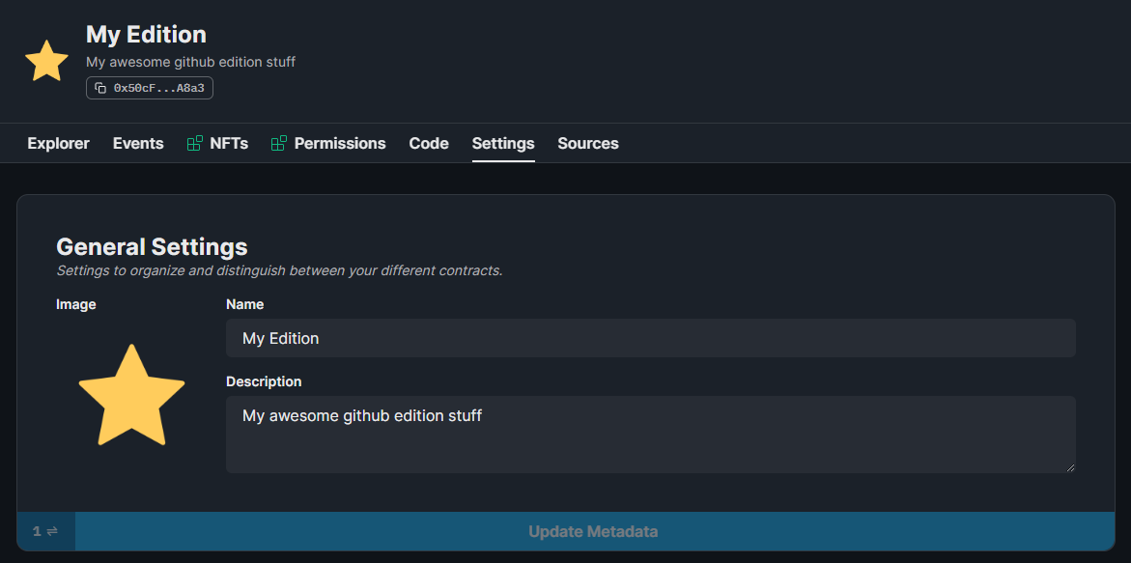
Task: Open the Events tab
Action: point(137,143)
